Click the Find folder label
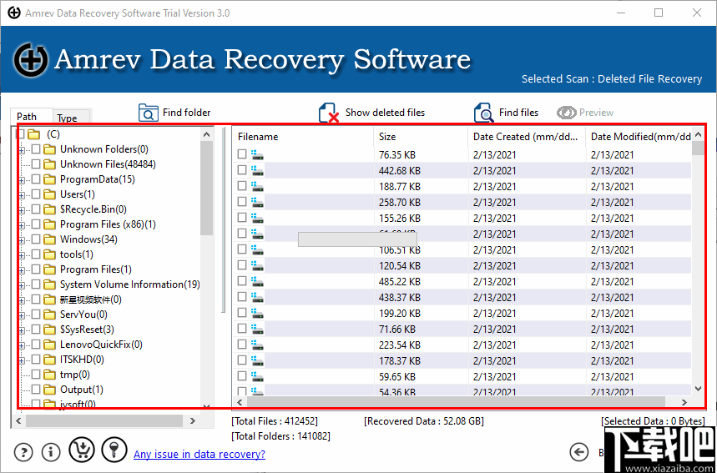 (187, 113)
